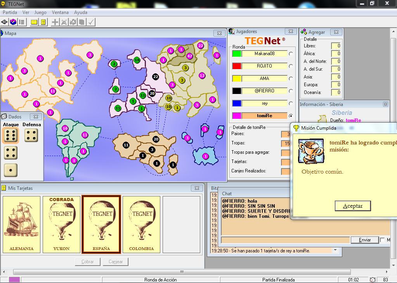The height and width of the screenshot is (283, 397).
Task: Click Makana08's green color swatch
Action: 237,54
